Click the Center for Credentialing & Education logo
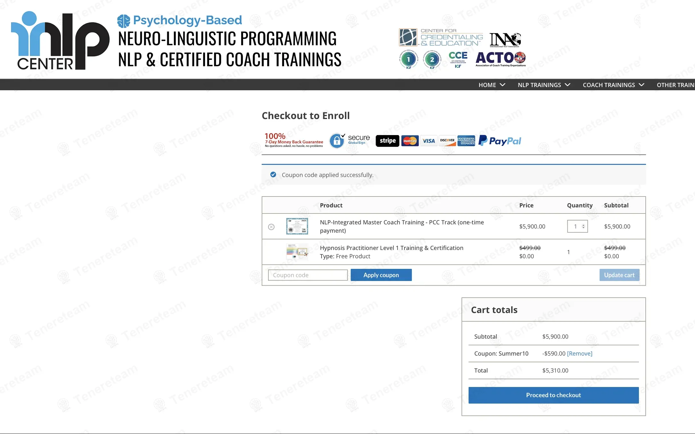Viewport: 695px width, 434px height. point(441,37)
